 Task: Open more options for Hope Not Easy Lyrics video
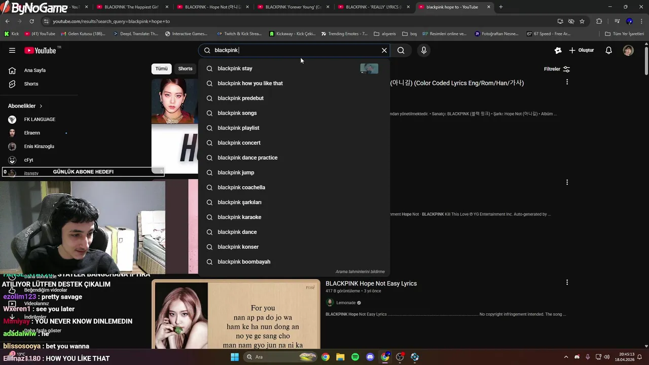pyautogui.click(x=567, y=282)
